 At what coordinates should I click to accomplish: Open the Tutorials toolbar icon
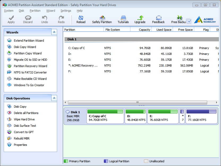(123, 18)
